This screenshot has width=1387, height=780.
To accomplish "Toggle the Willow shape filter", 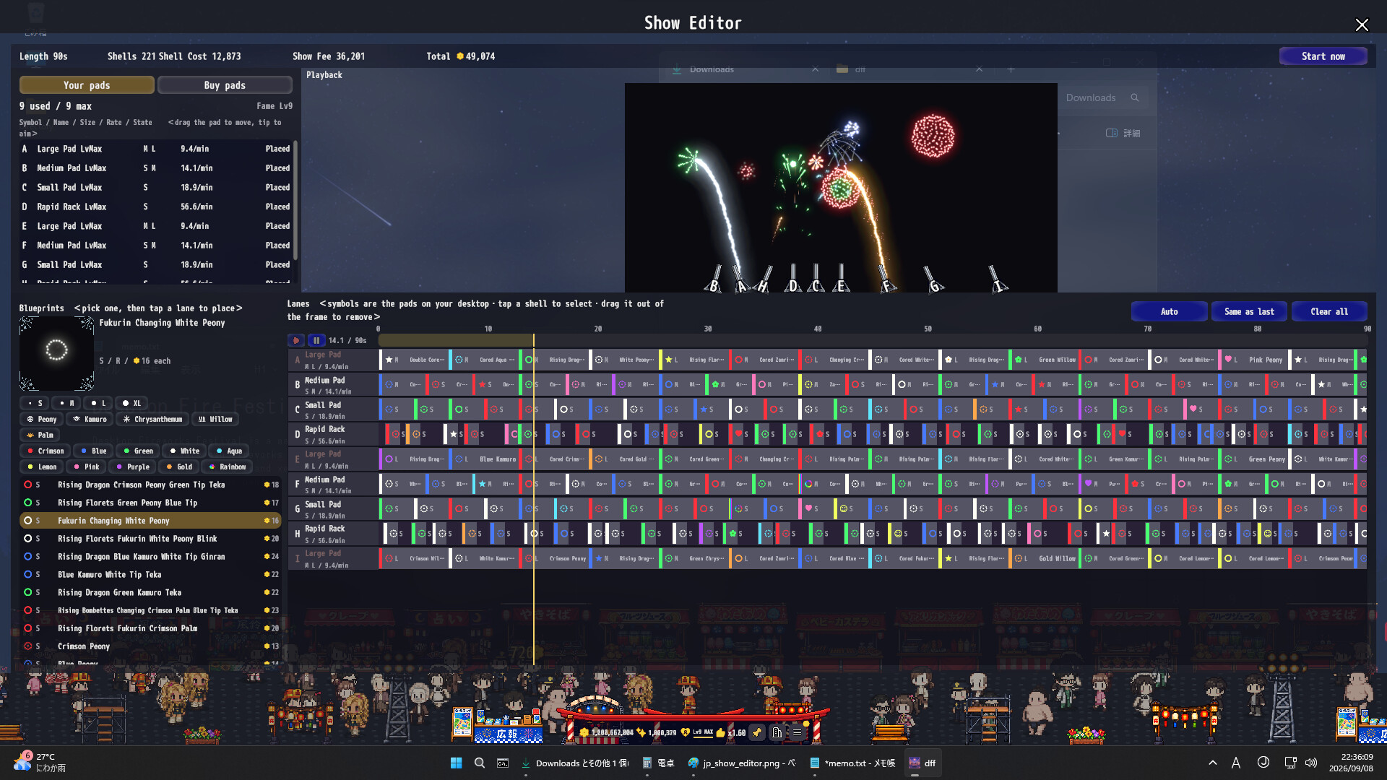I will 215,419.
